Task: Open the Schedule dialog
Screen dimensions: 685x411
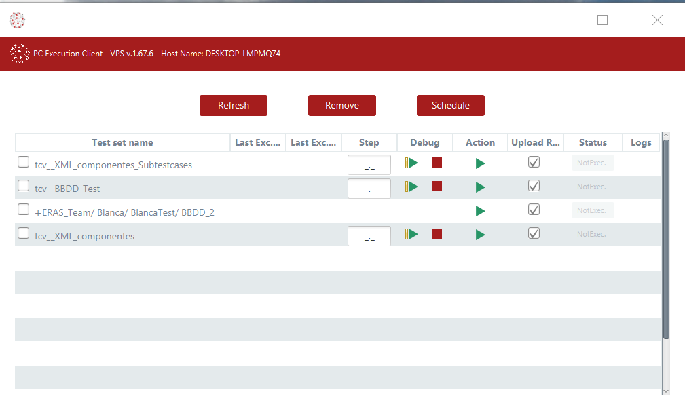Action: (x=451, y=105)
